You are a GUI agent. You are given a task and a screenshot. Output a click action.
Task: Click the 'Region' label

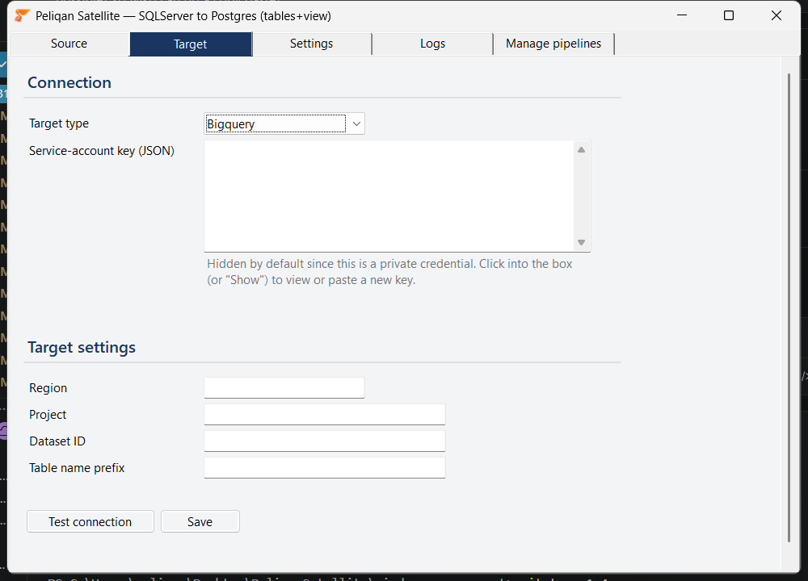coord(48,387)
